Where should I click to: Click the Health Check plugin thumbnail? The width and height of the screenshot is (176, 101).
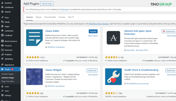(113, 77)
